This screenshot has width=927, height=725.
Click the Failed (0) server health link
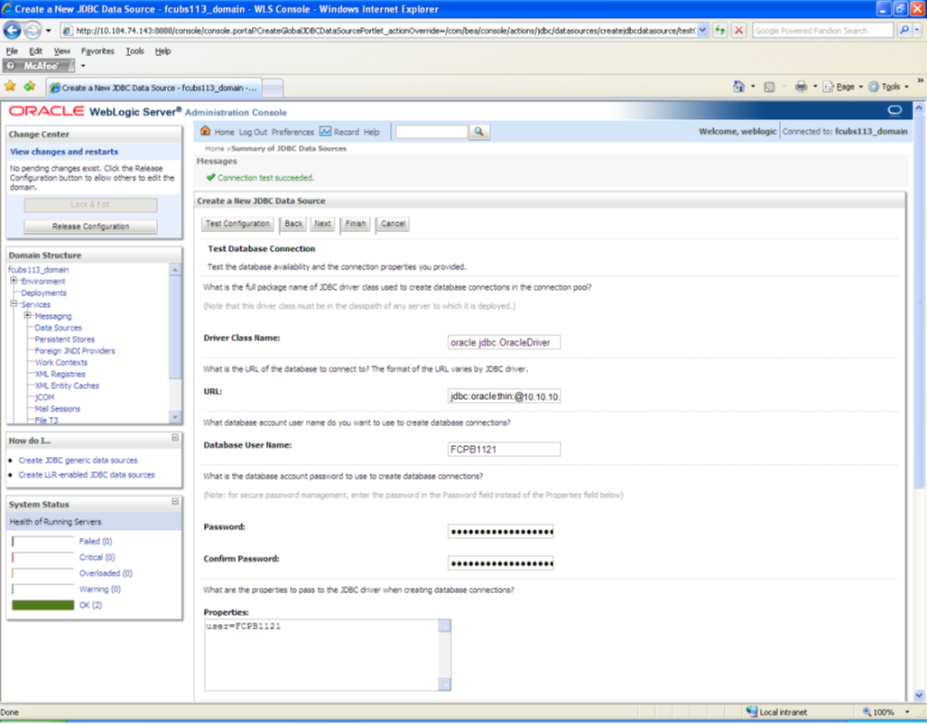[x=95, y=541]
